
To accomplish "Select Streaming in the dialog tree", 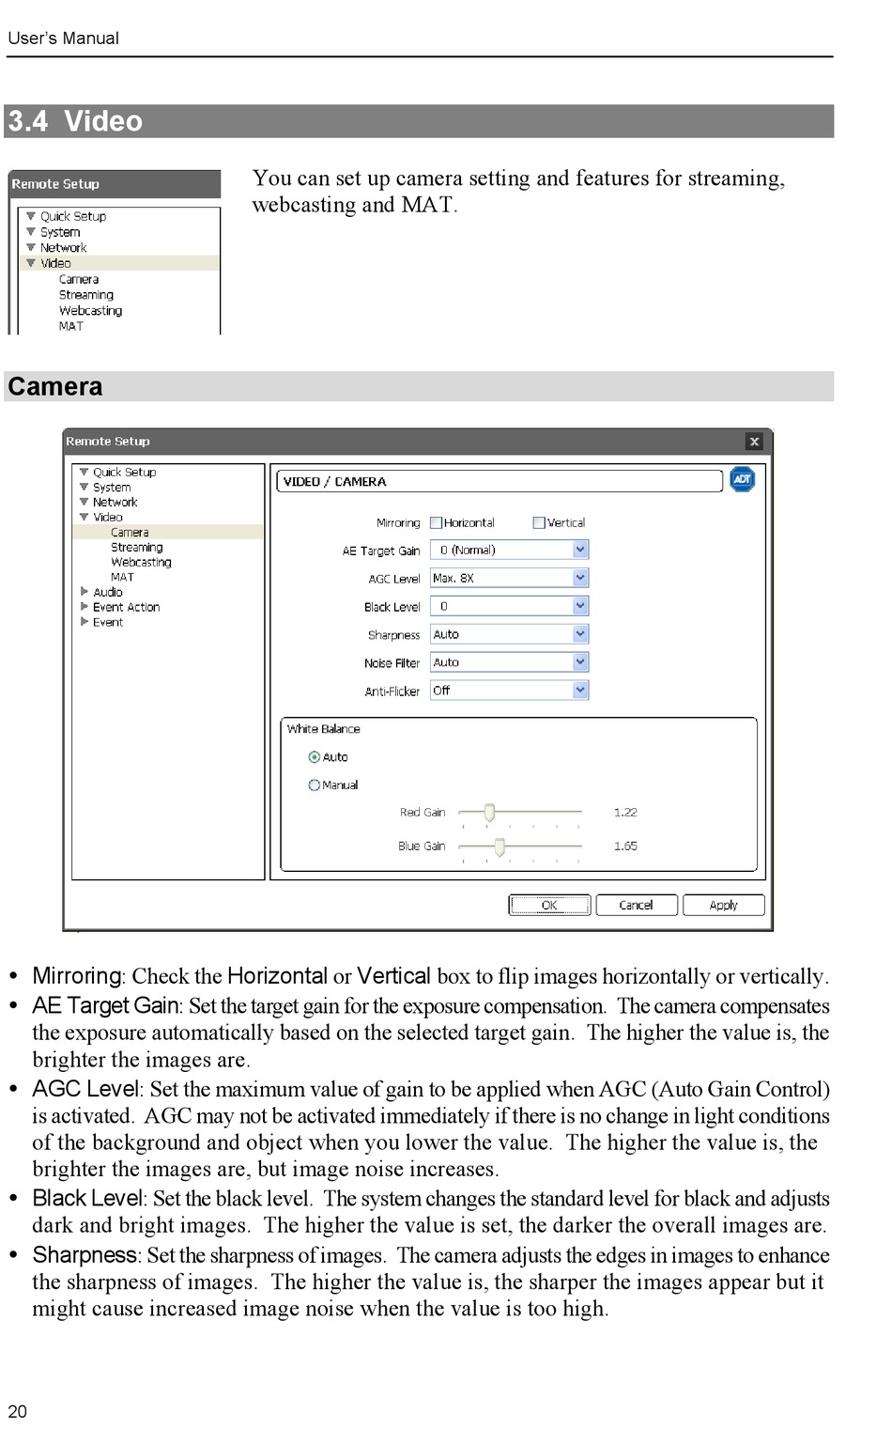I will [x=137, y=547].
